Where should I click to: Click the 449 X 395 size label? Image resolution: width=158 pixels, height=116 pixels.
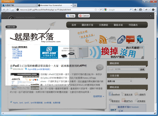coord(11,27)
